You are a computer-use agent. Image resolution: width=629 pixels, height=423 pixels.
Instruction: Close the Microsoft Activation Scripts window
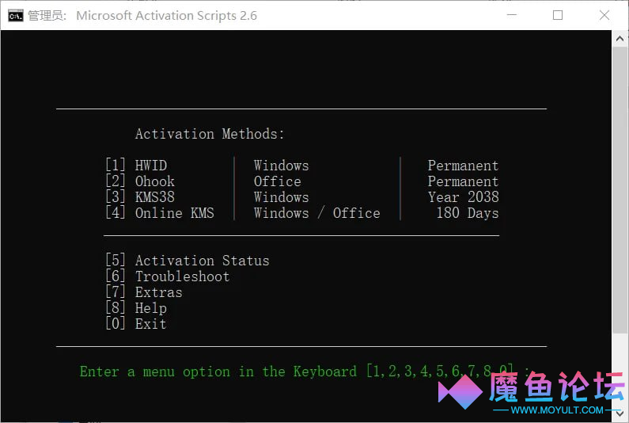coord(604,15)
